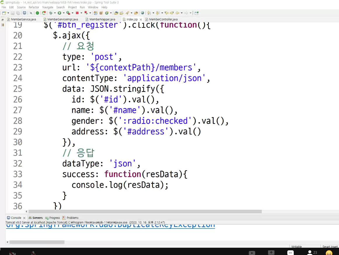This screenshot has height=255, width=339.
Task: Click the editor horizontal scrollbar thumb
Action: (x=145, y=211)
